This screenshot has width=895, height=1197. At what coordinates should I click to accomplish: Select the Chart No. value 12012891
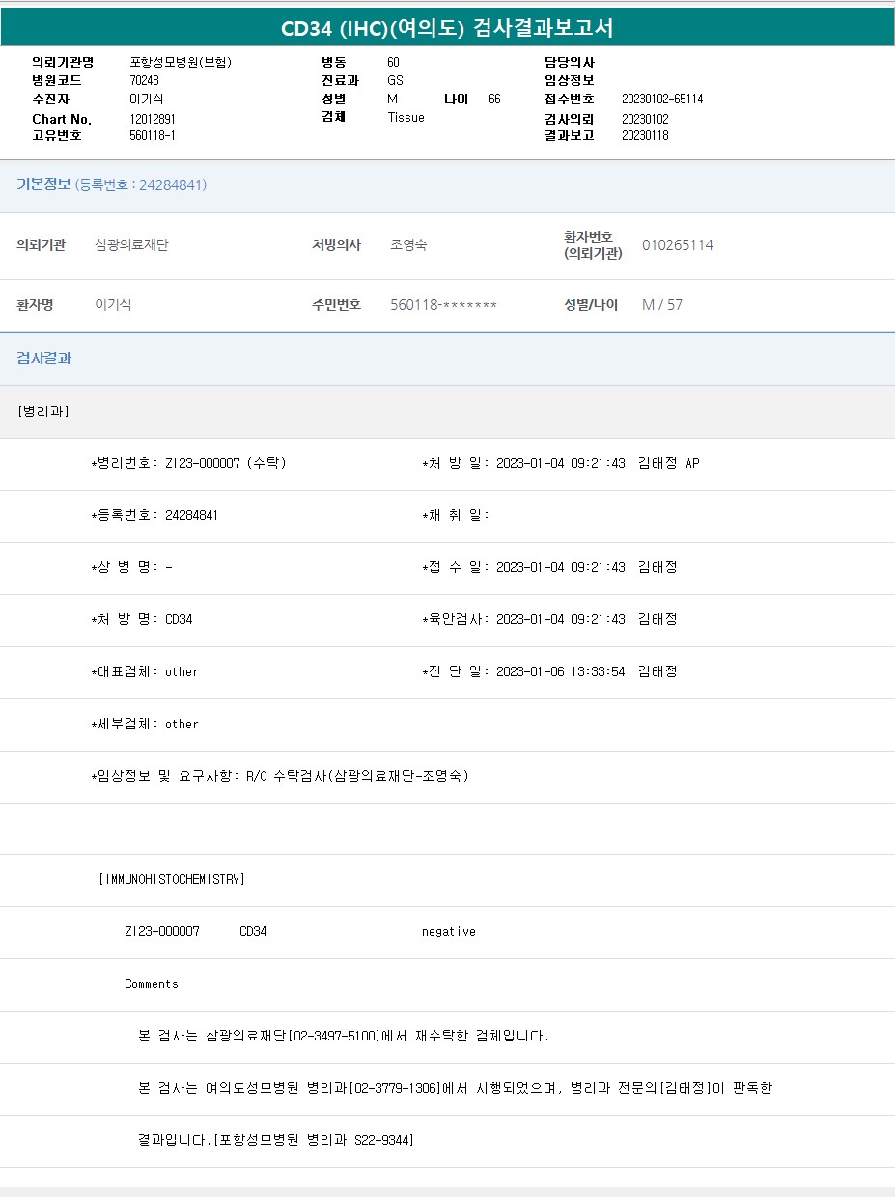[153, 119]
